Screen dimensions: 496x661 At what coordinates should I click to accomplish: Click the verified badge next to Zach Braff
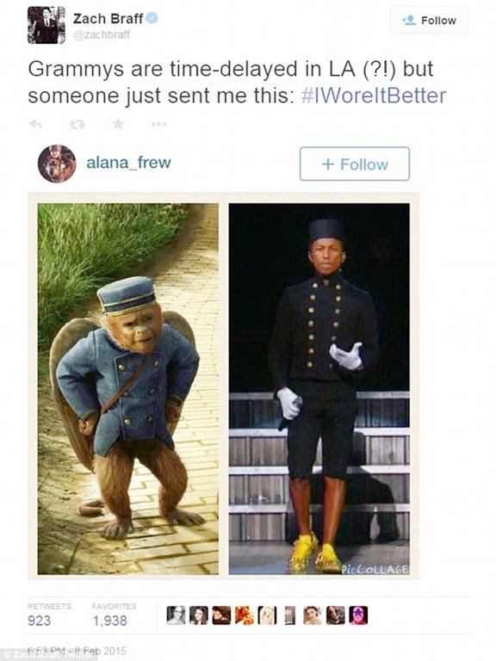pos(152,18)
